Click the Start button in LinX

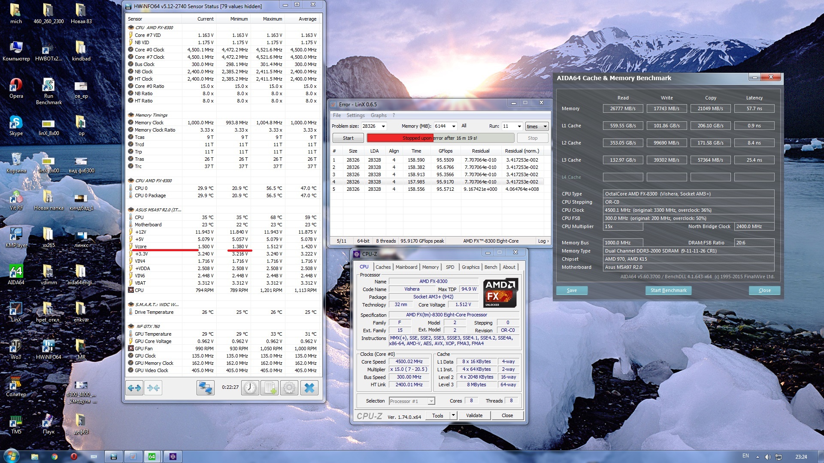(x=348, y=138)
